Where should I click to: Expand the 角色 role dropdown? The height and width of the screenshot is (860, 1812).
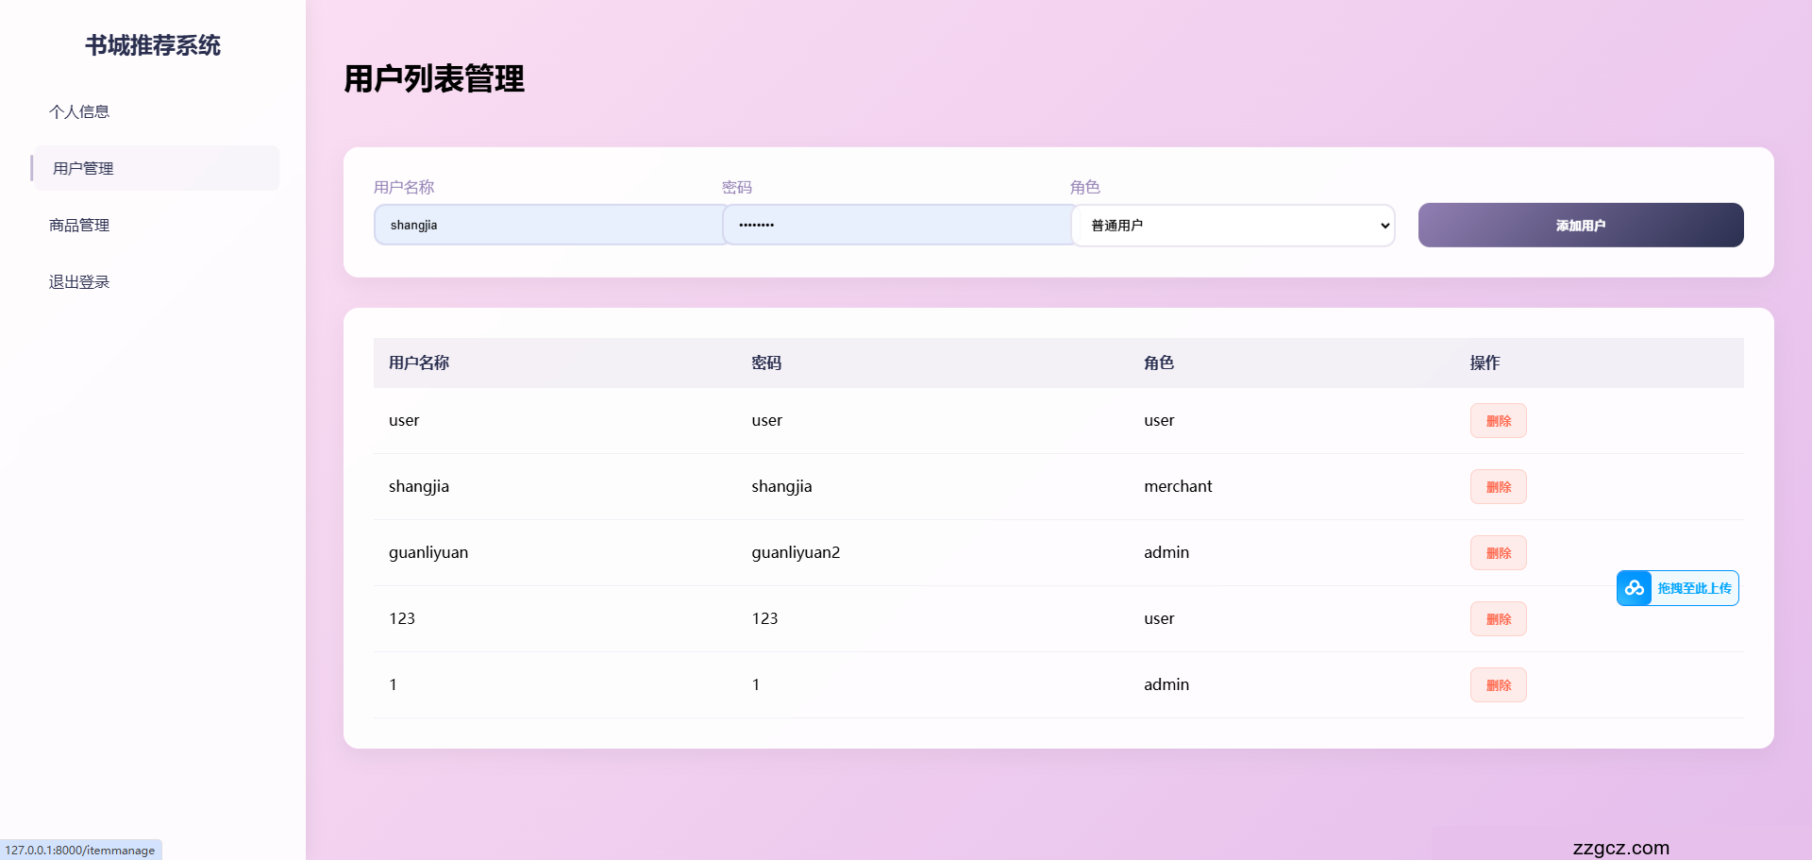[x=1233, y=225]
